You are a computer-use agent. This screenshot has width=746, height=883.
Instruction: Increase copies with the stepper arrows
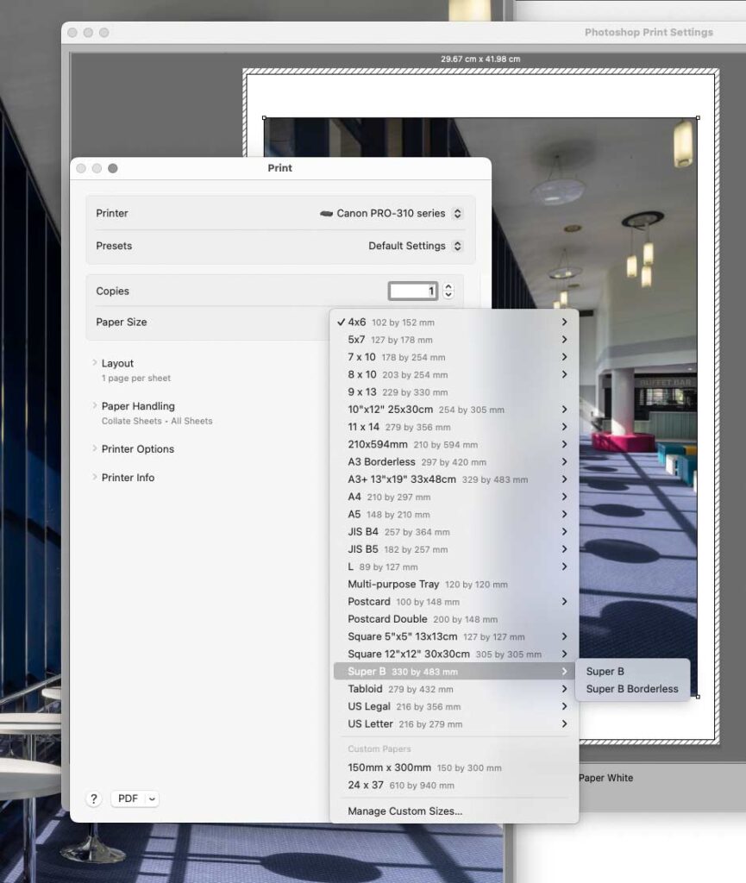click(448, 286)
